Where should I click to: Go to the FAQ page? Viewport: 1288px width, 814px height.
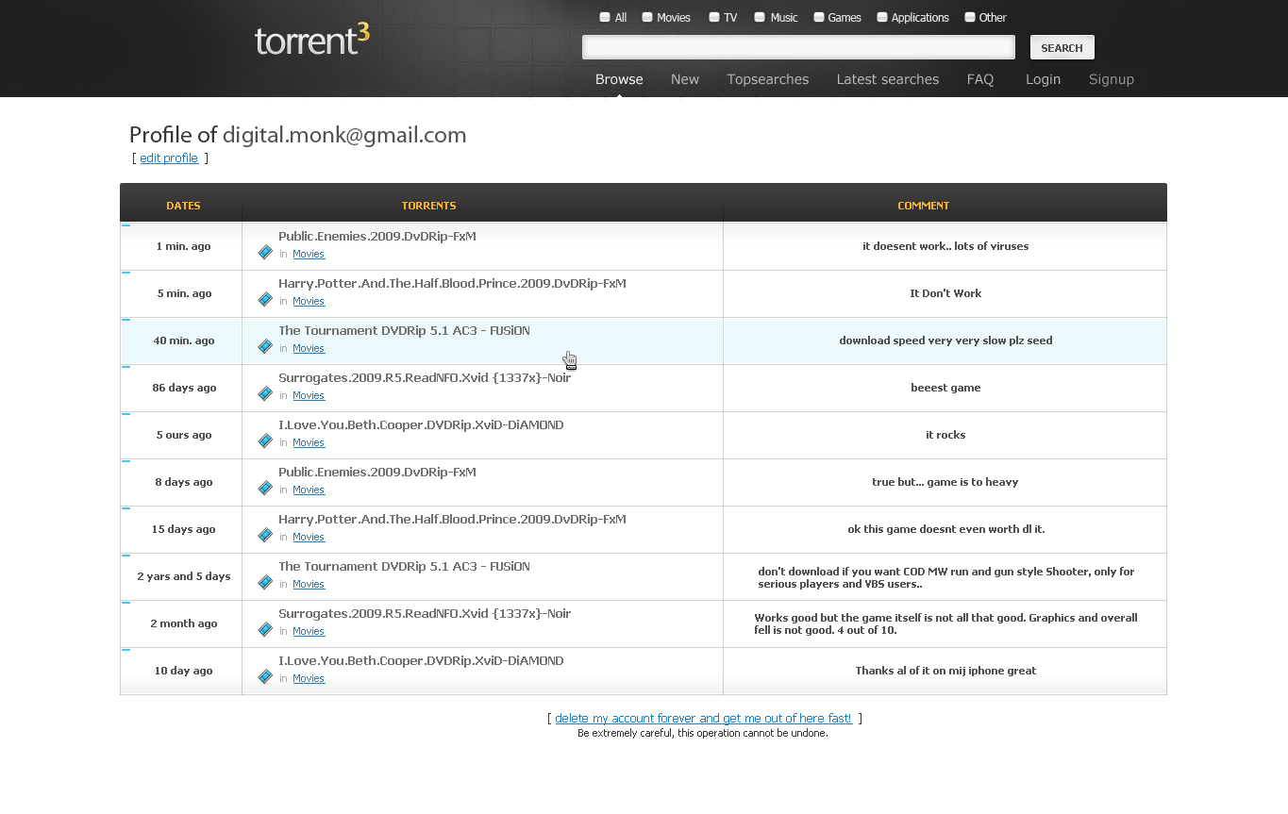[979, 79]
